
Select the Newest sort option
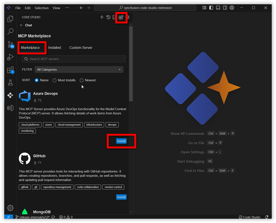(x=82, y=80)
